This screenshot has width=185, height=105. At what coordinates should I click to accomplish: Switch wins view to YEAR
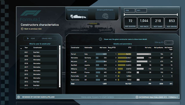coord(33,38)
